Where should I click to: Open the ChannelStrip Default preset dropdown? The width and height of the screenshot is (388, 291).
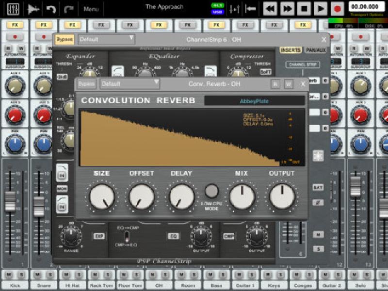(x=106, y=40)
